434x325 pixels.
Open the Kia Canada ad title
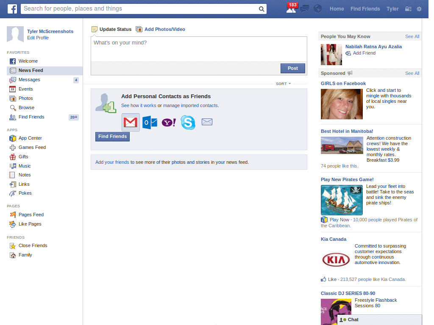tap(334, 240)
